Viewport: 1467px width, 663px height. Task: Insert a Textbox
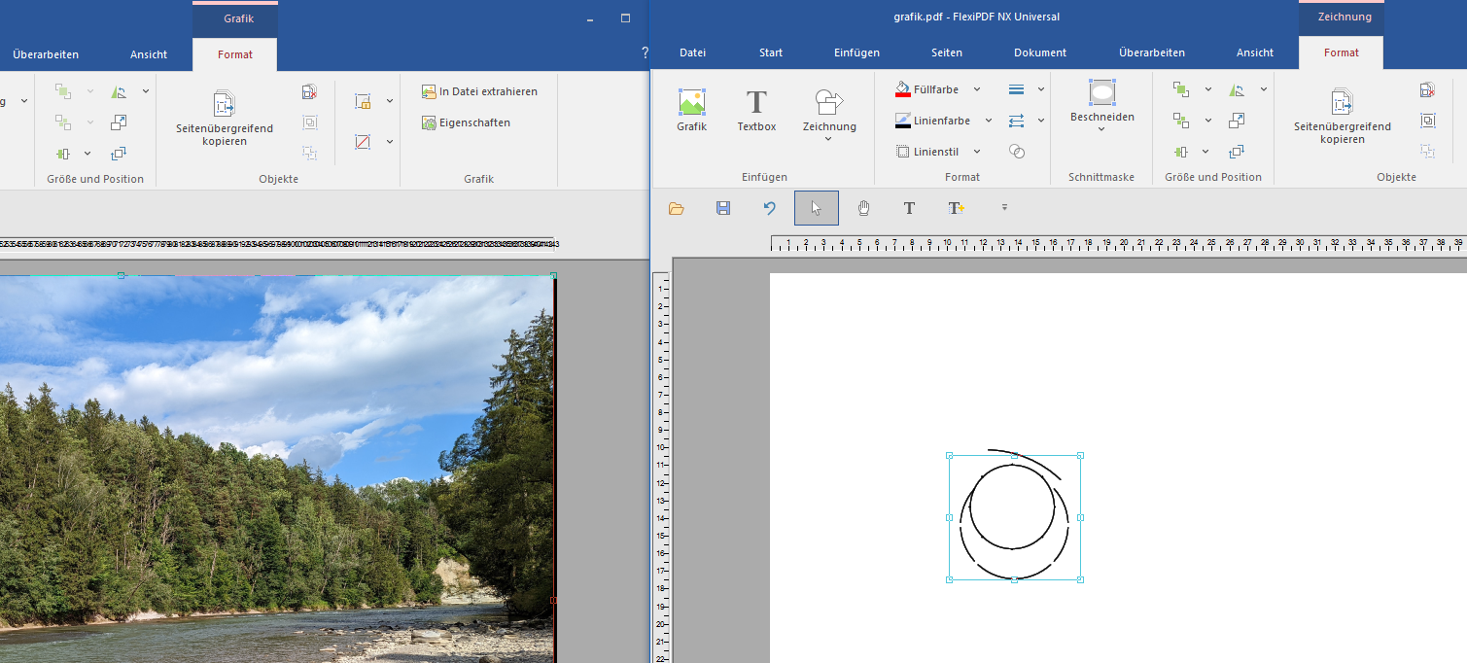pyautogui.click(x=756, y=109)
